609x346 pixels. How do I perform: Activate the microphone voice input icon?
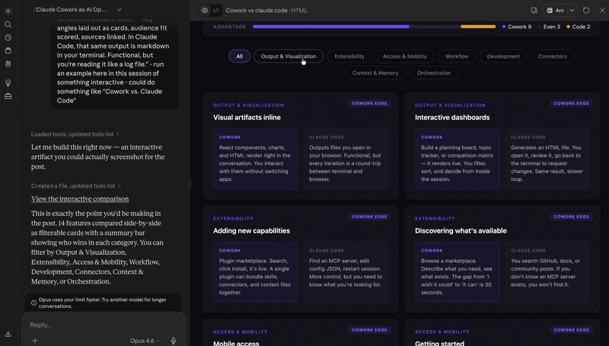[x=174, y=341]
